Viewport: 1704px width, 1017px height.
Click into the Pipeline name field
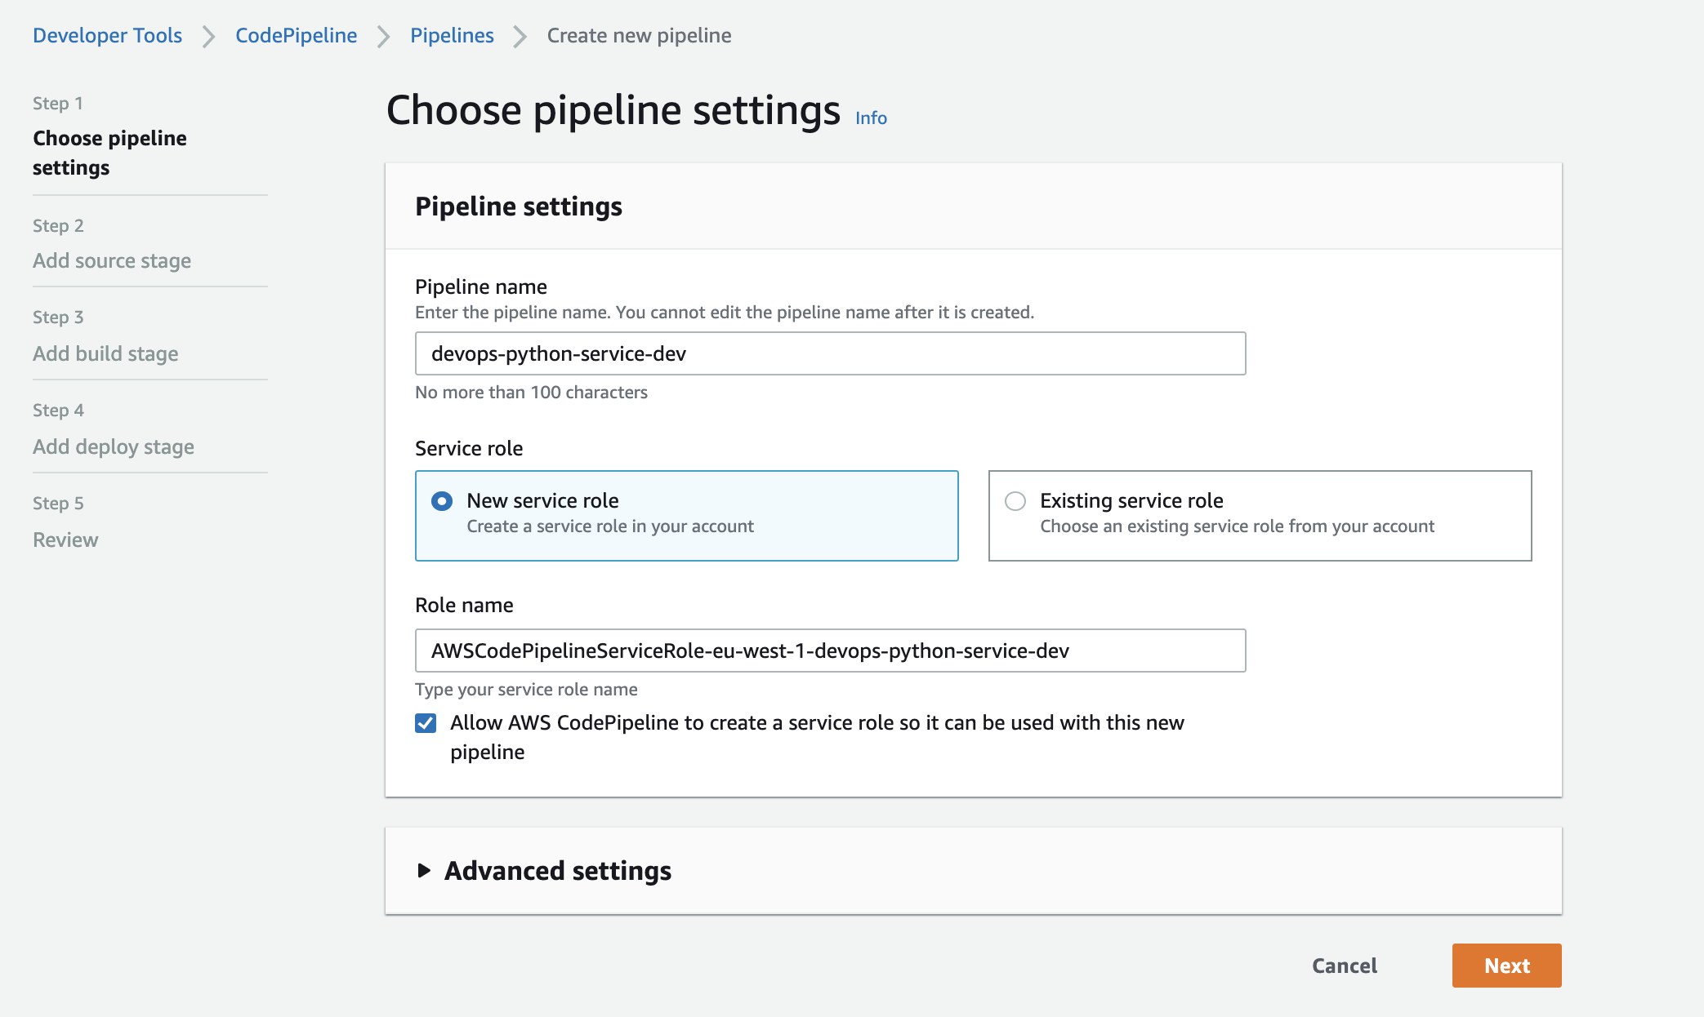(x=830, y=353)
